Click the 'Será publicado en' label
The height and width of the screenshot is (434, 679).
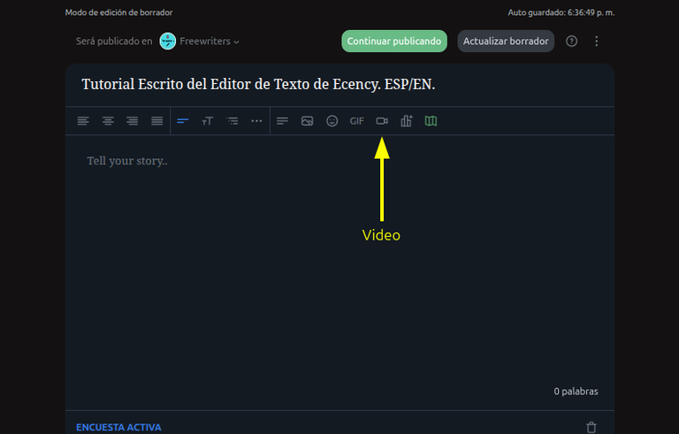pyautogui.click(x=114, y=42)
